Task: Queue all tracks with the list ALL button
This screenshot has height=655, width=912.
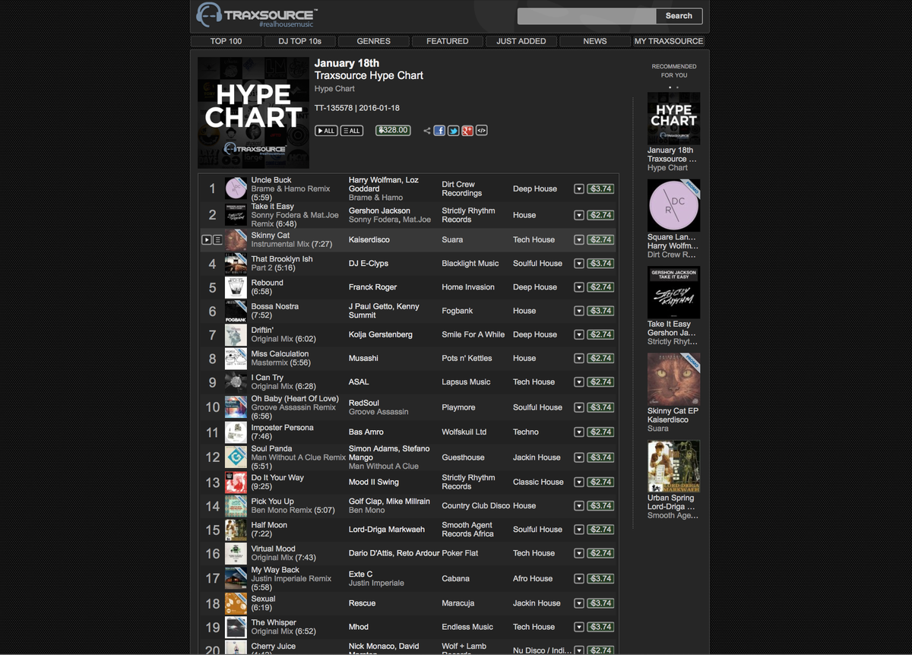Action: point(351,131)
